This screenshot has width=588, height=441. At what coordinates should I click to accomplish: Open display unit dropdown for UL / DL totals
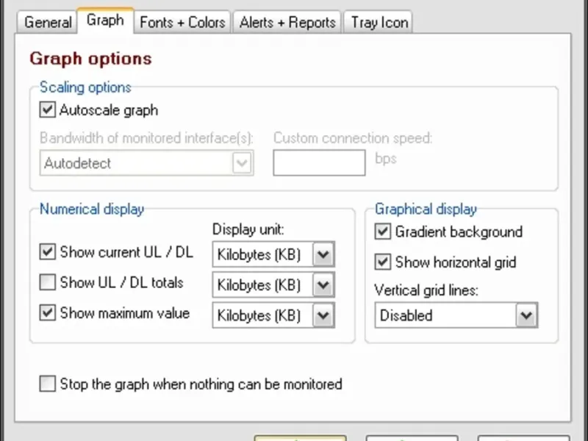point(323,285)
